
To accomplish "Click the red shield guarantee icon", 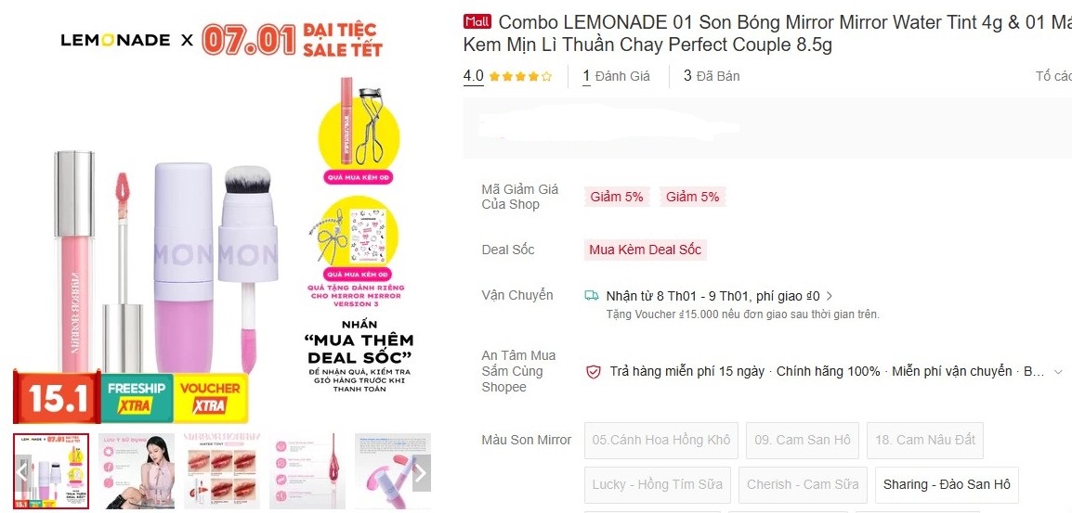I will point(593,372).
